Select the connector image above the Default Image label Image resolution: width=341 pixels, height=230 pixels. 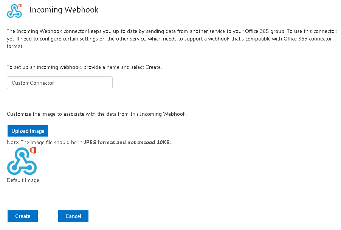(22, 161)
